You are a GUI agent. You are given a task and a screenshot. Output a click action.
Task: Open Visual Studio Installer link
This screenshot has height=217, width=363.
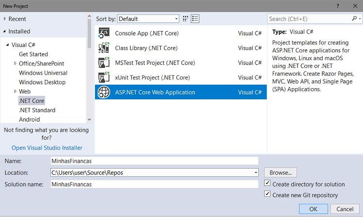[47, 148]
